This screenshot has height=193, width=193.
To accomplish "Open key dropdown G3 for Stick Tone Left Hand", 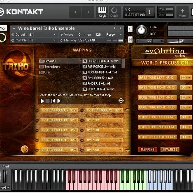I will 185,117.
